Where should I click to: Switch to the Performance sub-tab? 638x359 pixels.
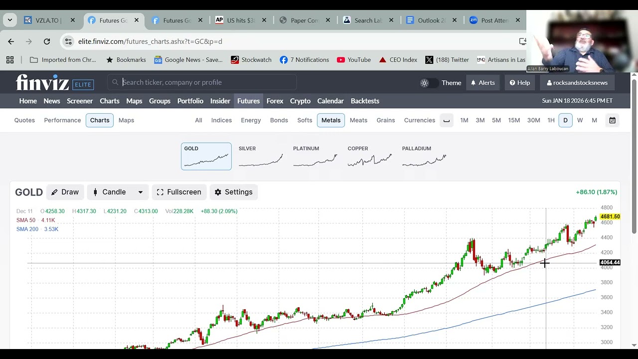pyautogui.click(x=62, y=120)
